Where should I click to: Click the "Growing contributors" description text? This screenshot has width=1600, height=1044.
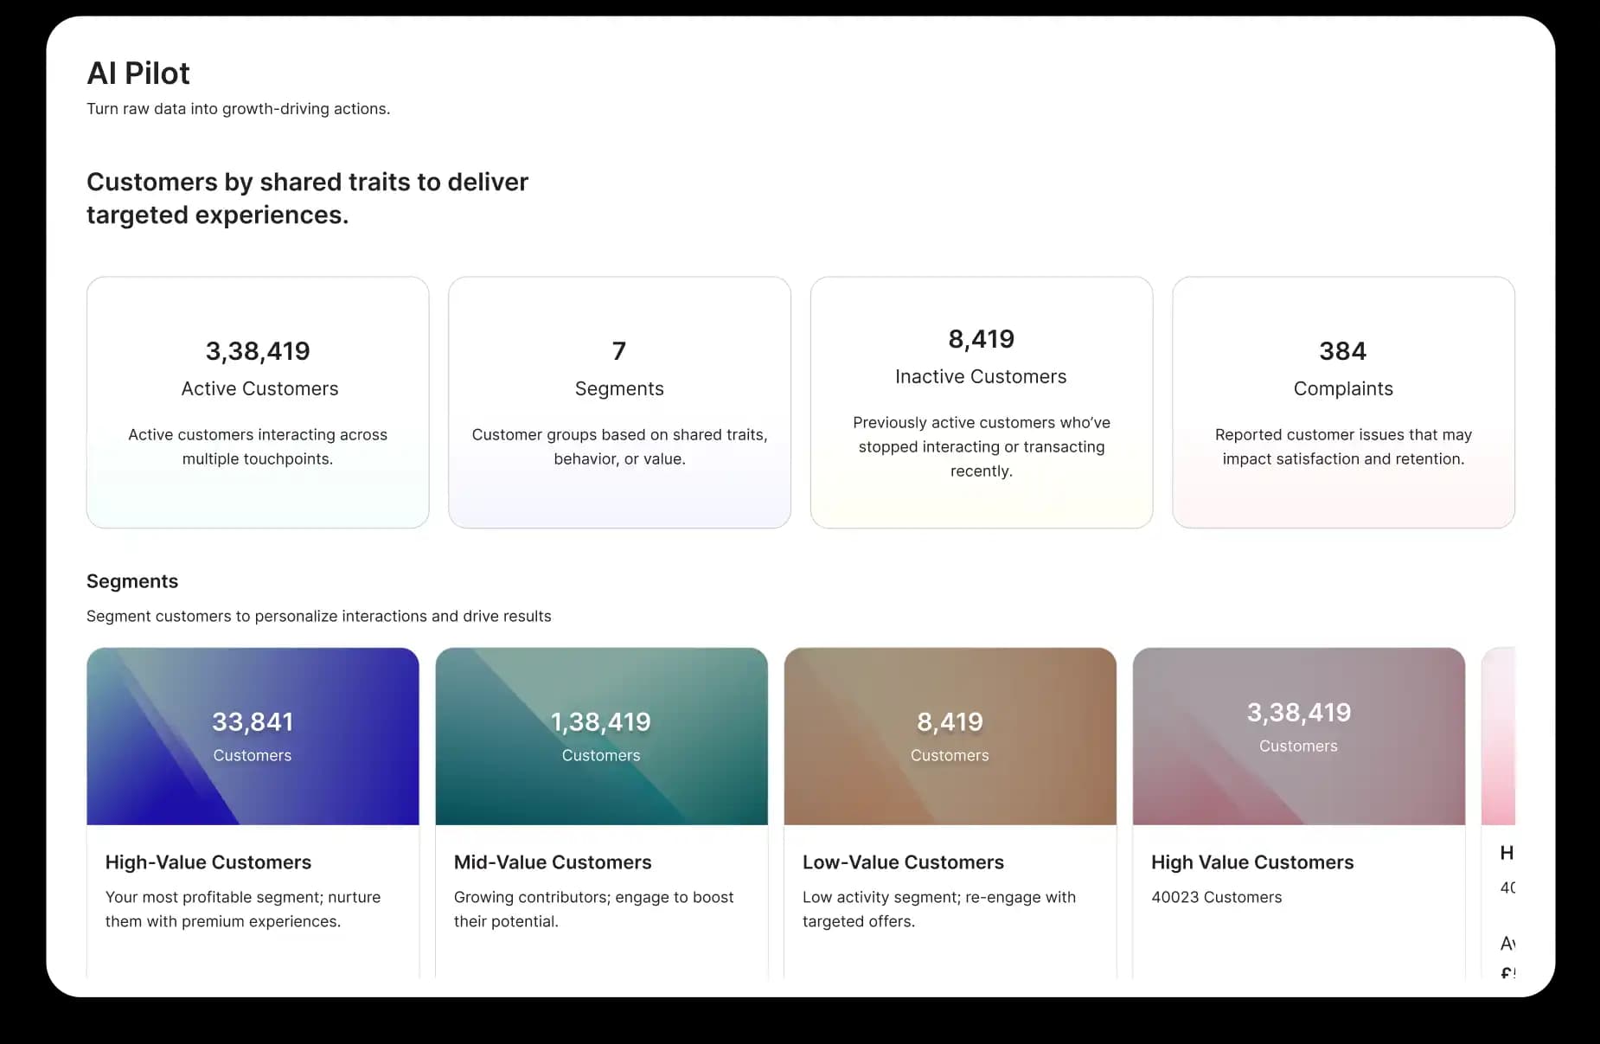pos(593,909)
